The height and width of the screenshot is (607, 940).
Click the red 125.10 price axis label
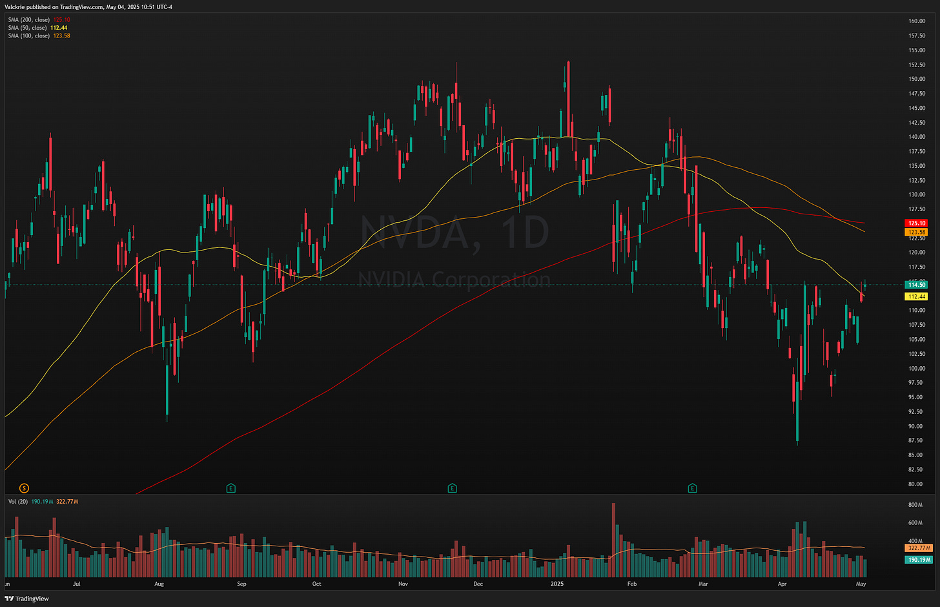tap(917, 223)
